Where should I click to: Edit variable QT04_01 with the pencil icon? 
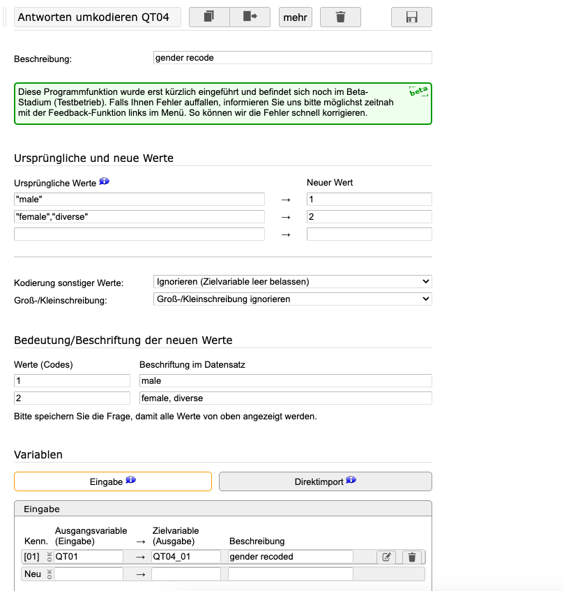[x=387, y=557]
